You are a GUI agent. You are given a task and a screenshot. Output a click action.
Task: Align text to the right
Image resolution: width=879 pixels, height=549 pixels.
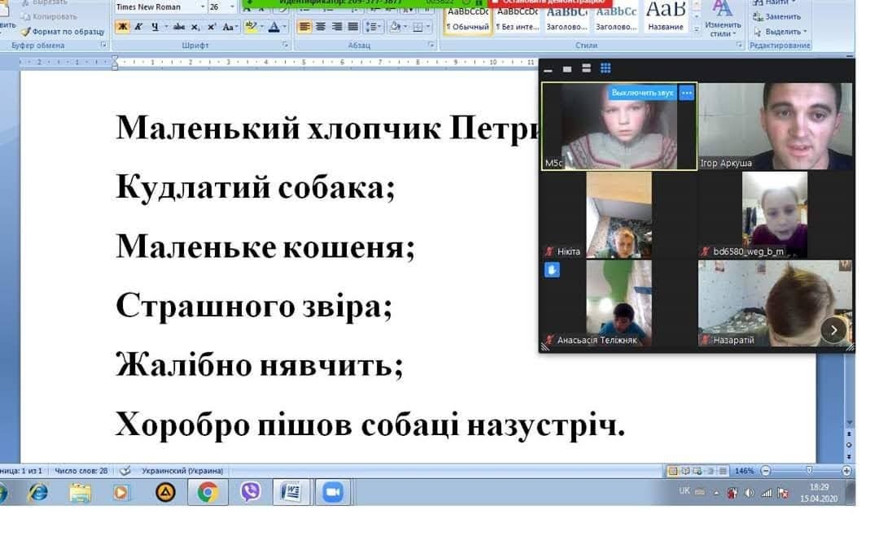[337, 27]
